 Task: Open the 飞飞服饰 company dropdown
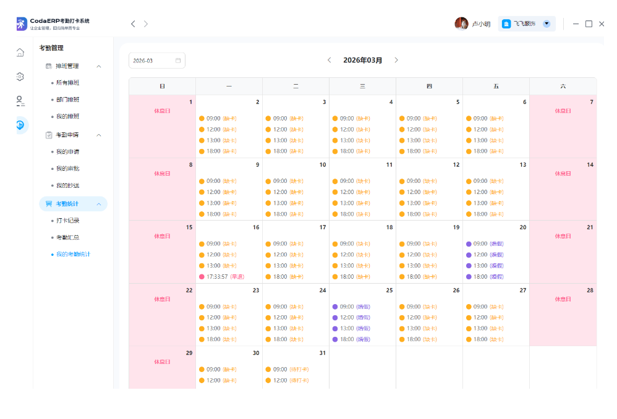[547, 24]
